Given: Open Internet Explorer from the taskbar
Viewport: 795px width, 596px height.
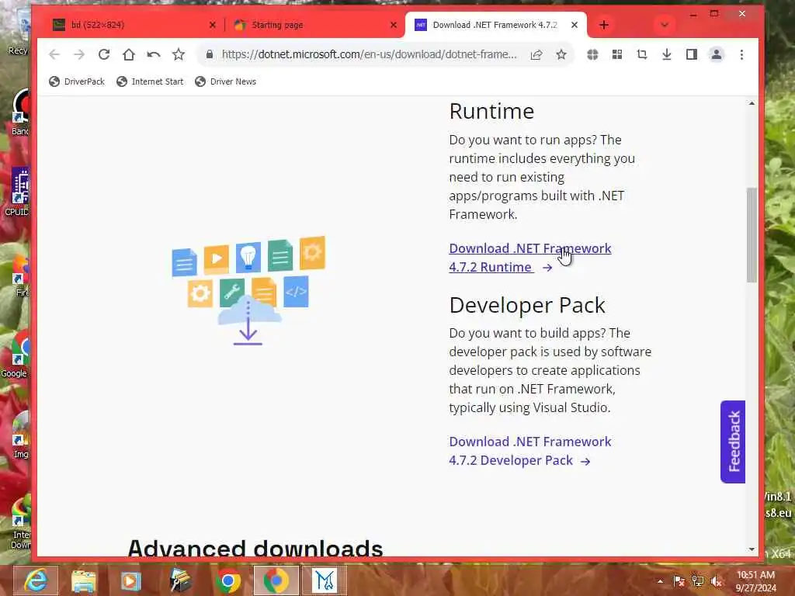Looking at the screenshot, I should click(36, 580).
